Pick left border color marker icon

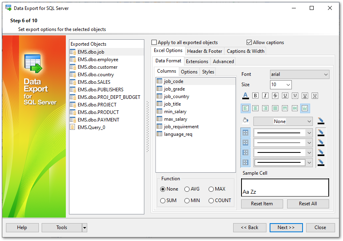(x=321, y=152)
